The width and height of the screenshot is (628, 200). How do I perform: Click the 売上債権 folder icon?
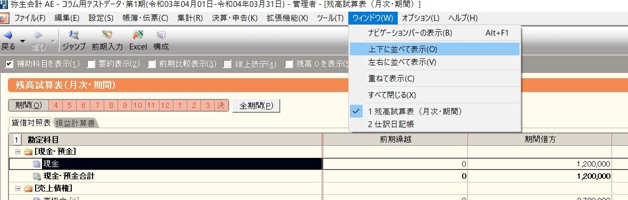28,188
